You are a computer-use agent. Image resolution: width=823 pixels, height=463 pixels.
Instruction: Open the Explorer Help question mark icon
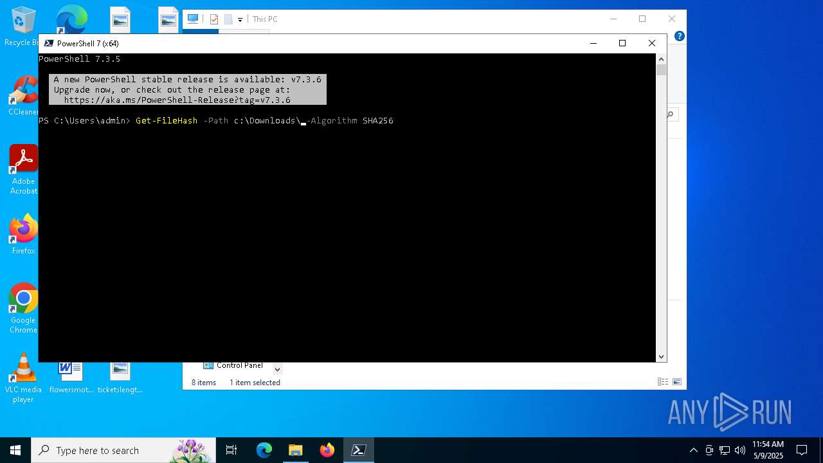(x=679, y=36)
